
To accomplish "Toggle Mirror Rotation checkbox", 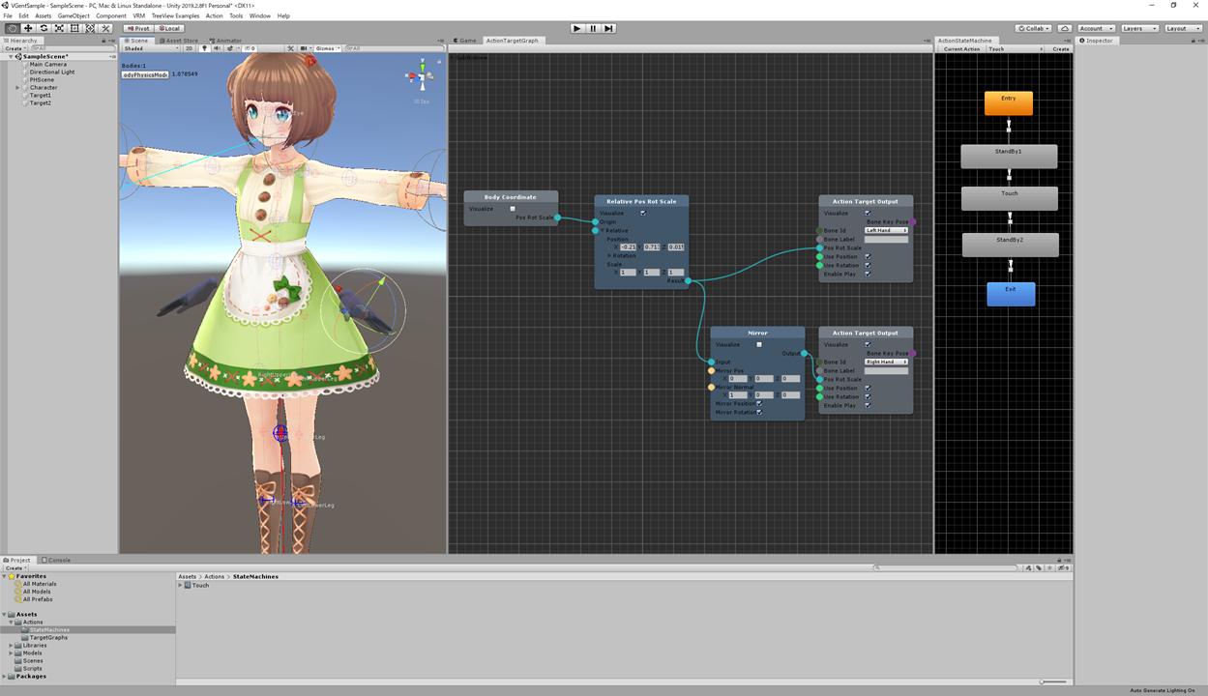I will pyautogui.click(x=759, y=412).
